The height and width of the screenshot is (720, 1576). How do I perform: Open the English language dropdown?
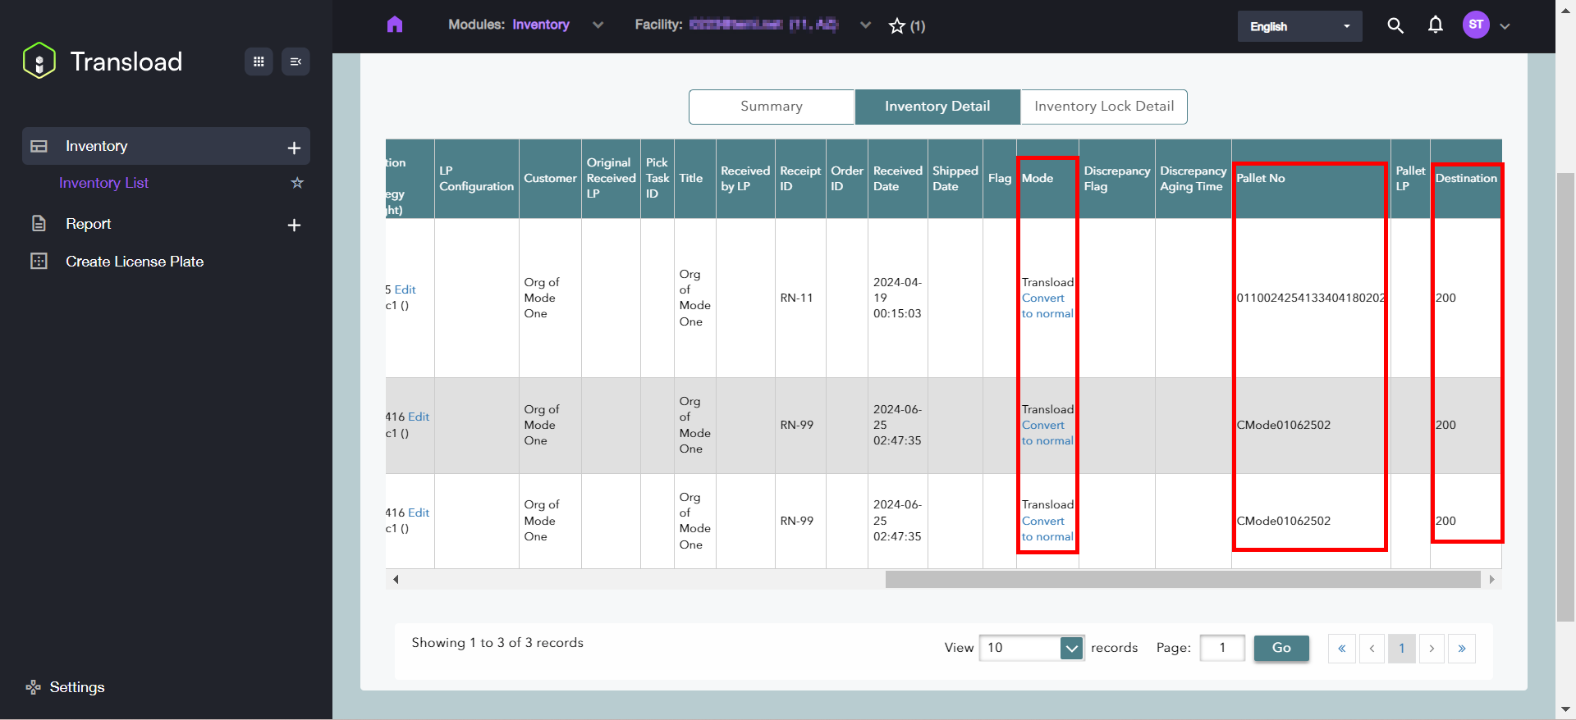click(x=1299, y=26)
